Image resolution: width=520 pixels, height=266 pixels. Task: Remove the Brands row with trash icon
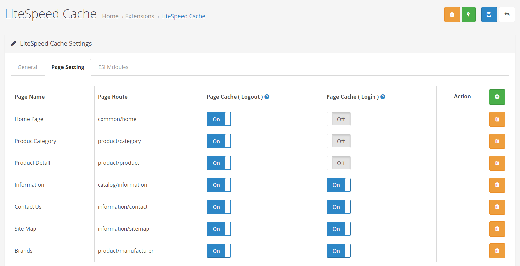pyautogui.click(x=497, y=251)
